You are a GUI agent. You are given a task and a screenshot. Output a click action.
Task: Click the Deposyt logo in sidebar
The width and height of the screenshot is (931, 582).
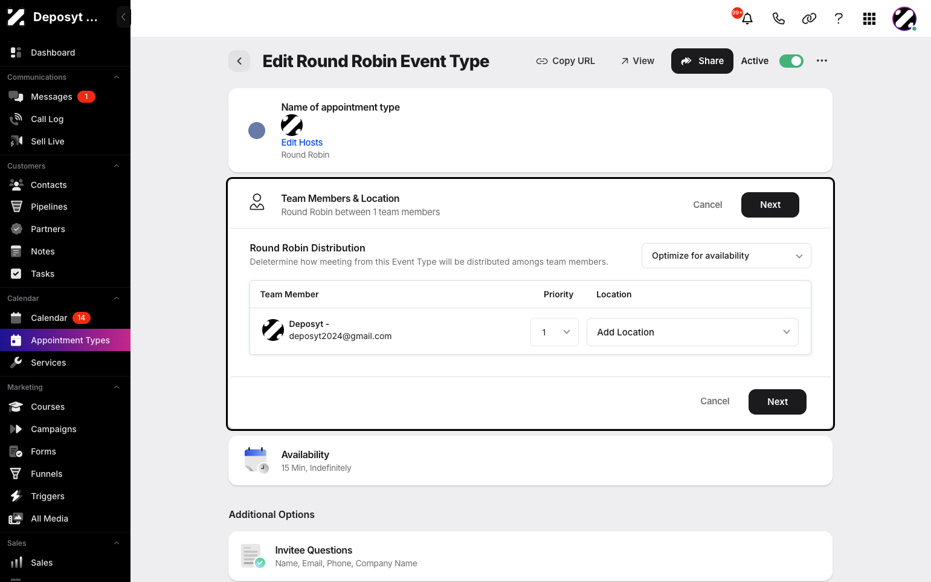[16, 17]
